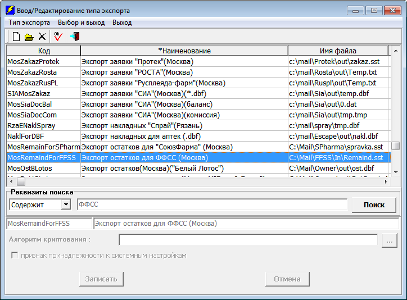
Task: Click file path c:\mail\Sia\out\tmp.tmp
Action: pos(338,115)
